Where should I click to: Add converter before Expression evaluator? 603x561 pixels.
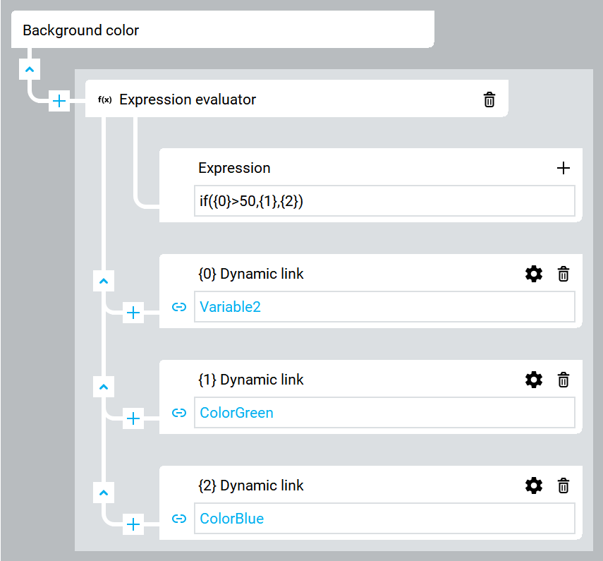[x=59, y=101]
